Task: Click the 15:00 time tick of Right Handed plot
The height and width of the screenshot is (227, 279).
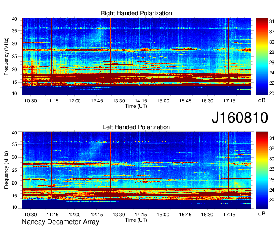Action: tap(163, 101)
